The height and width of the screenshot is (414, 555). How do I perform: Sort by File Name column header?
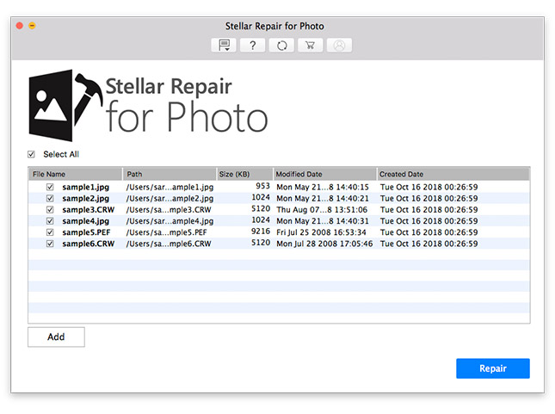point(76,174)
